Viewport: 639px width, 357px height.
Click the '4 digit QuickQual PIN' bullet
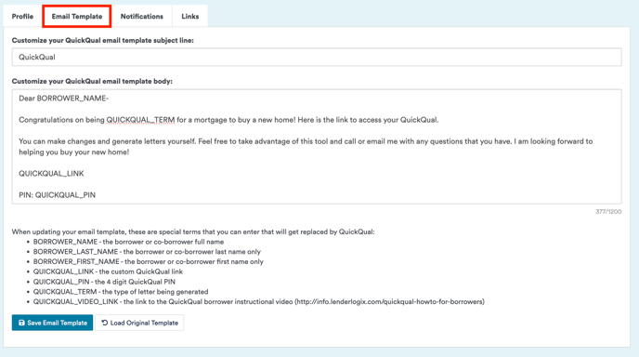[104, 282]
